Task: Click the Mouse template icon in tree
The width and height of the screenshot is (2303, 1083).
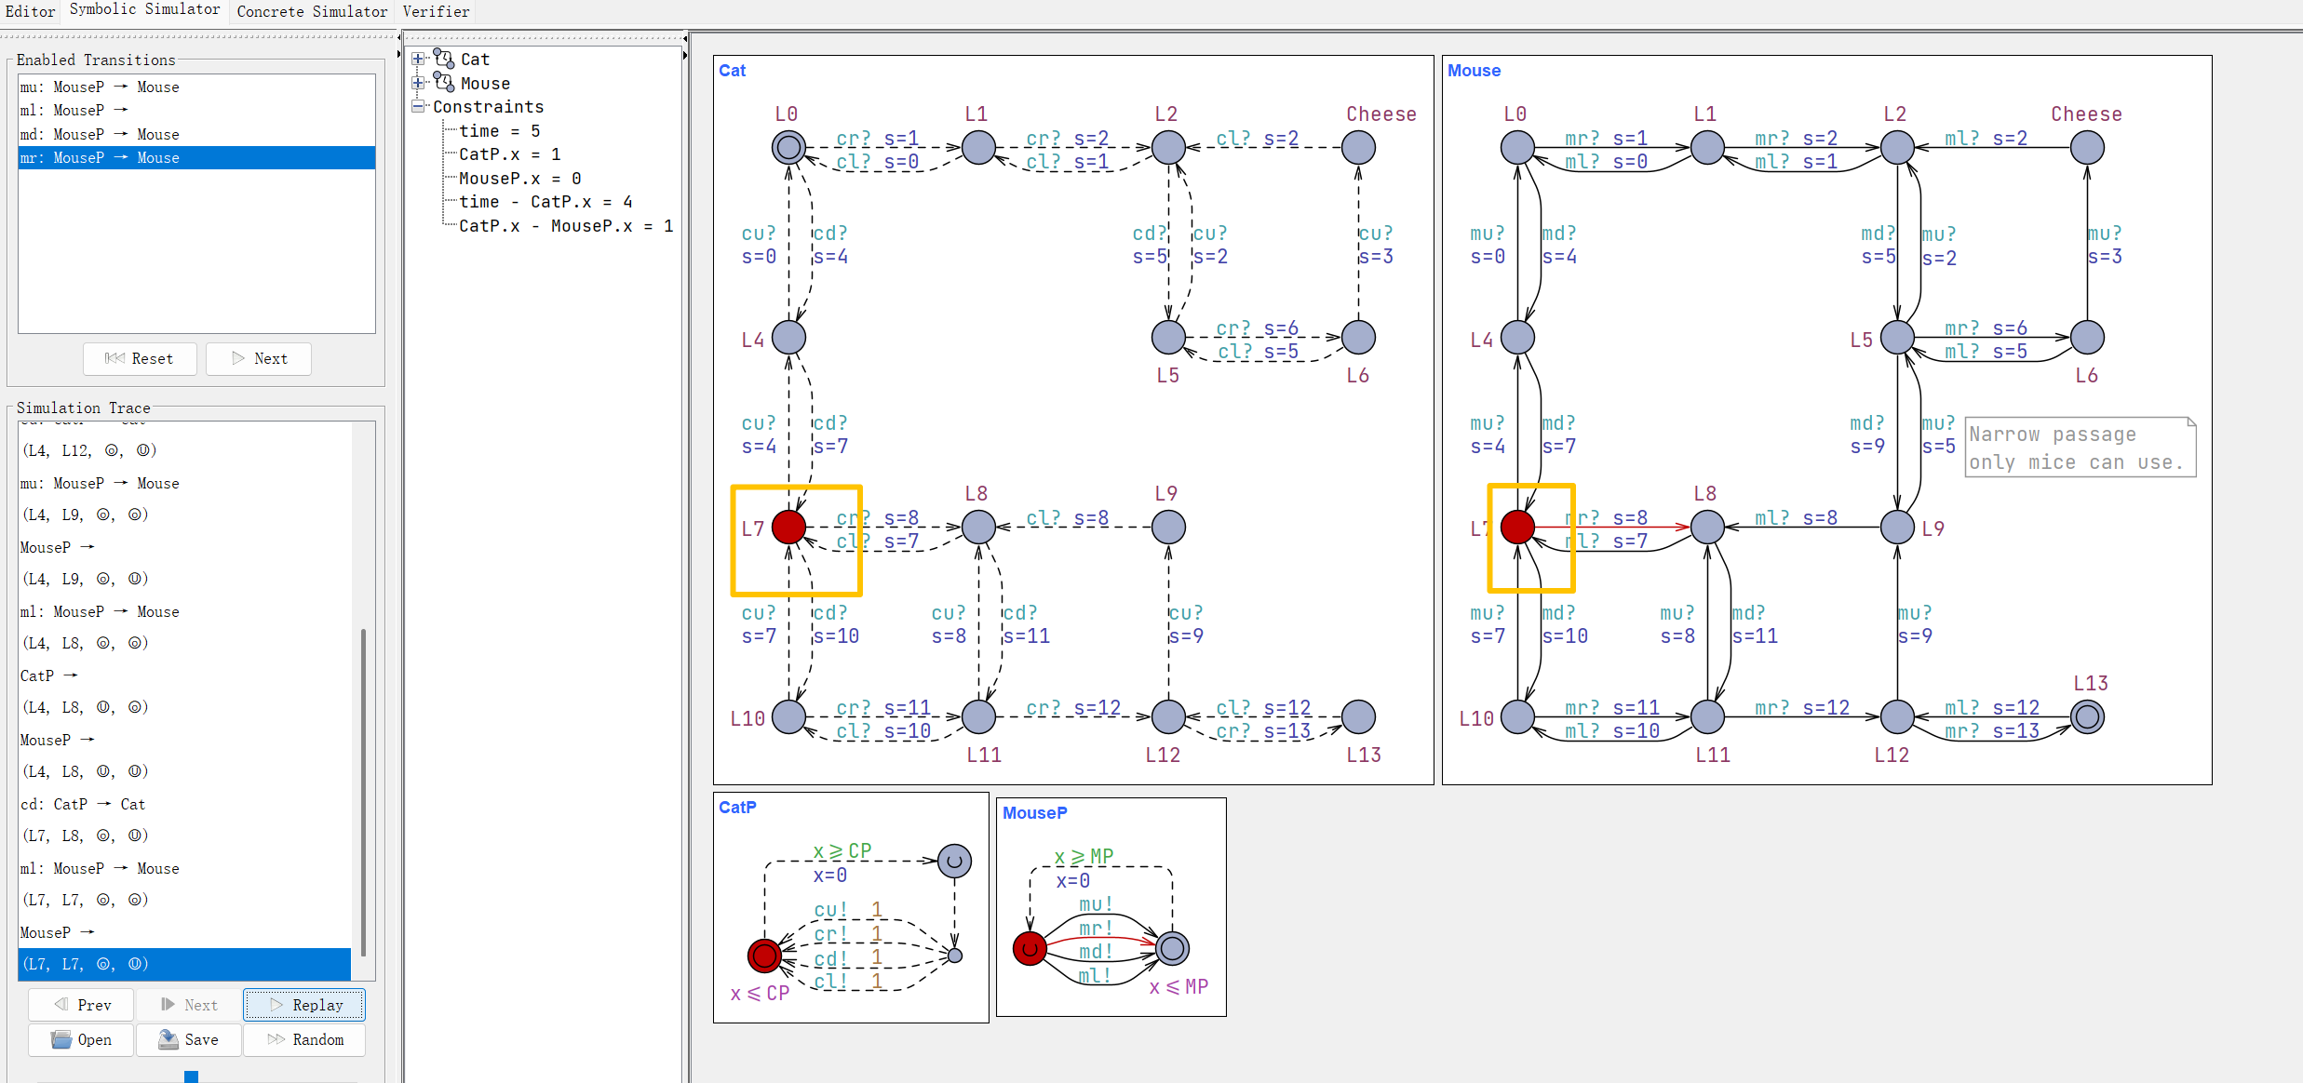Action: (444, 84)
